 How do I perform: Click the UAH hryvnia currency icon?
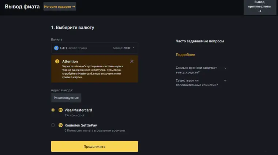click(56, 48)
